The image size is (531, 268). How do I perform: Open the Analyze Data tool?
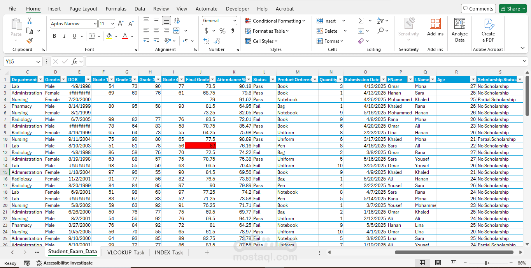[x=459, y=30]
